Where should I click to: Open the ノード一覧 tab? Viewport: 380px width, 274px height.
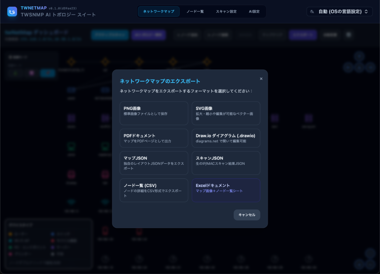(195, 11)
